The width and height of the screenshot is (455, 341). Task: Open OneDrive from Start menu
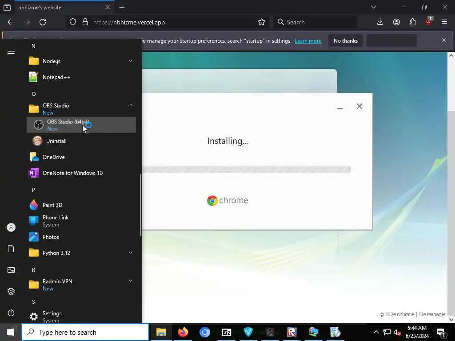pos(81,157)
